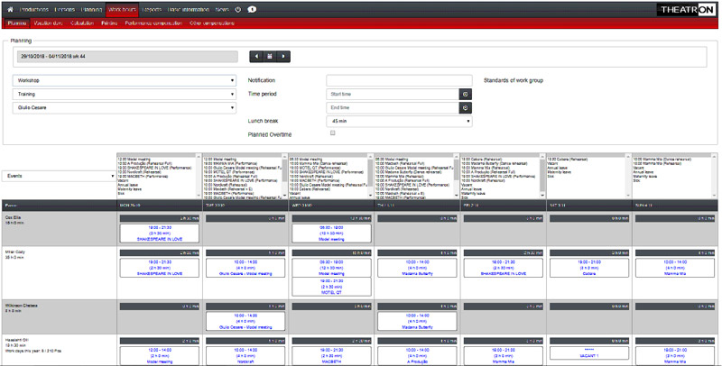722x366 pixels.
Task: Open Cox Ellie's Monday SHAKESPEARE IN LOVE shift
Action: click(159, 233)
